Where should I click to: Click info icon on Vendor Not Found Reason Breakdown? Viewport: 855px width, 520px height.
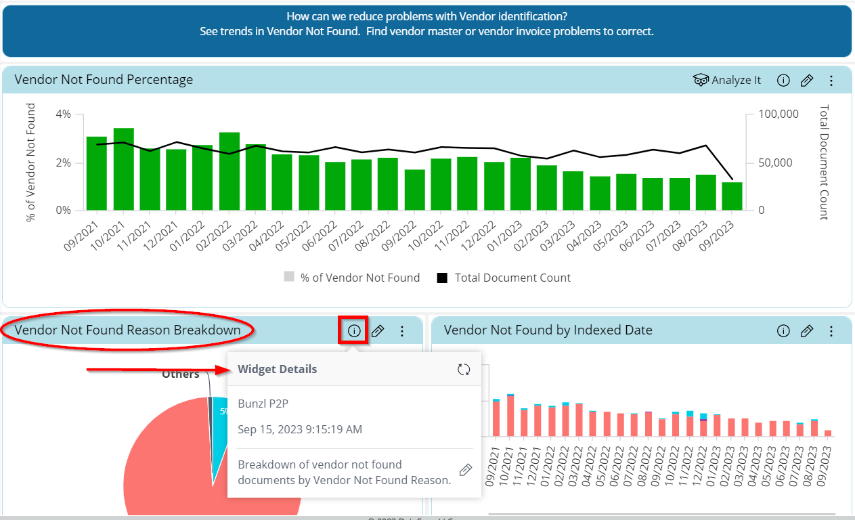[354, 330]
